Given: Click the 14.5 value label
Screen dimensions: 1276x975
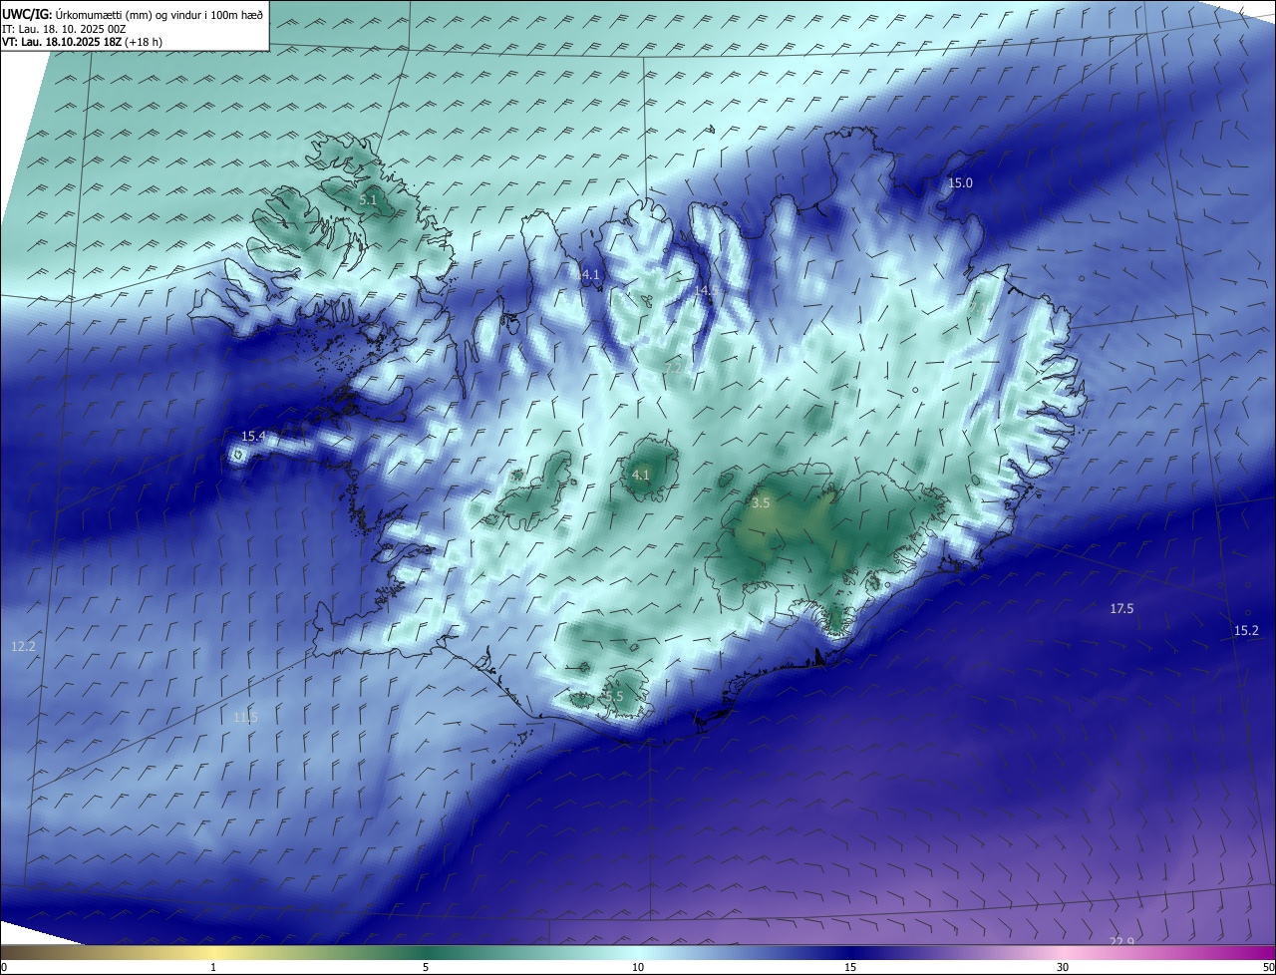Looking at the screenshot, I should (x=704, y=290).
